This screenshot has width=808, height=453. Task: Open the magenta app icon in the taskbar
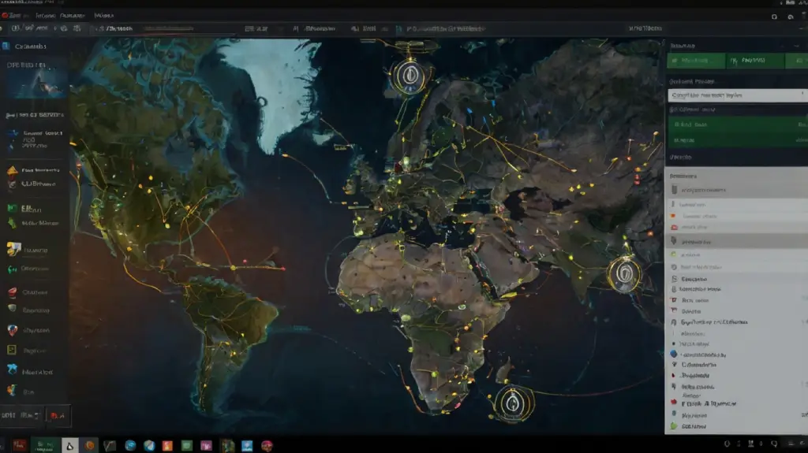tap(206, 445)
